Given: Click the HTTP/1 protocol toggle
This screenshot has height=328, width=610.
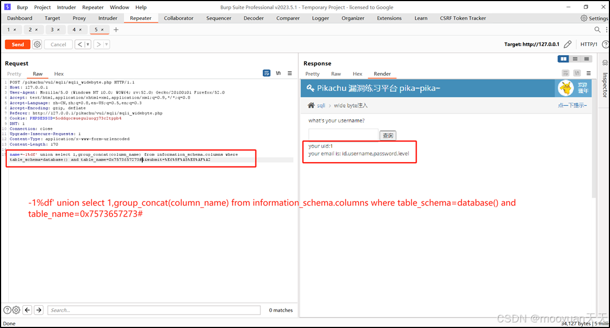Looking at the screenshot, I should pyautogui.click(x=589, y=45).
